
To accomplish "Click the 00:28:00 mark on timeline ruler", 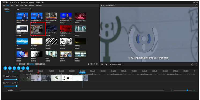I will [x=30, y=71].
